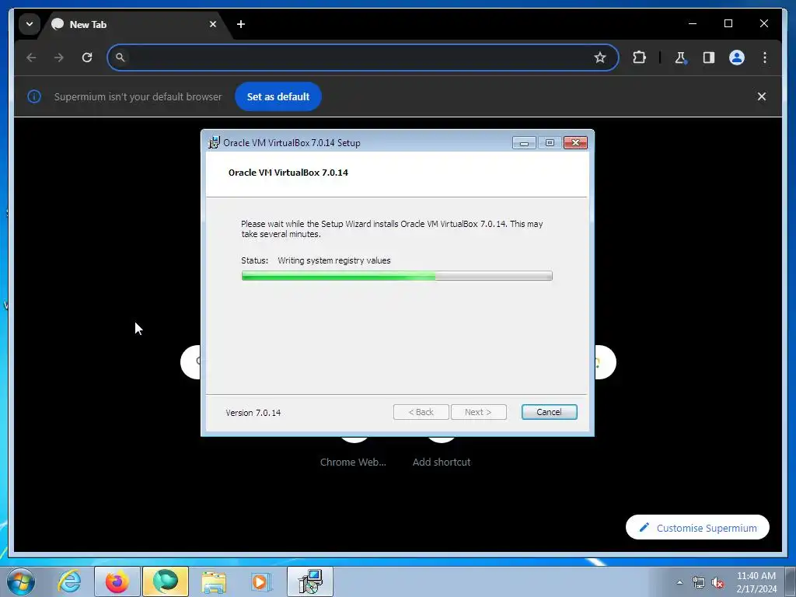The image size is (796, 597).
Task: Click the info icon in the infobar
Action: 34,96
